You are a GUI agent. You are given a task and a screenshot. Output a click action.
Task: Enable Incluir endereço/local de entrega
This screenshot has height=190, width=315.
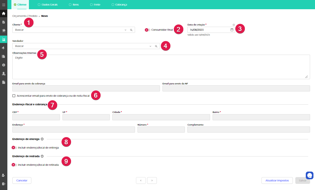pyautogui.click(x=14, y=148)
